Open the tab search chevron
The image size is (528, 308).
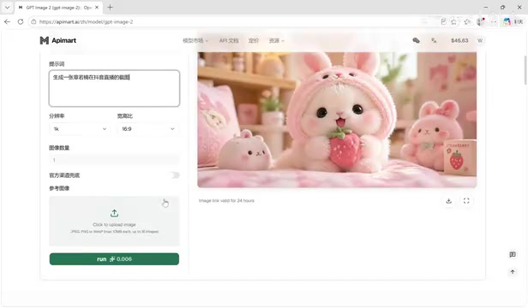tap(7, 7)
